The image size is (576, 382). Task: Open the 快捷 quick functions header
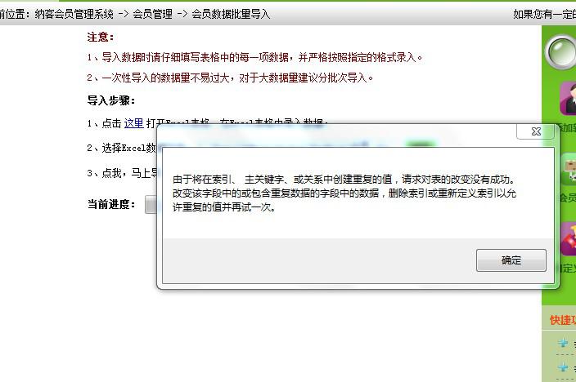563,320
